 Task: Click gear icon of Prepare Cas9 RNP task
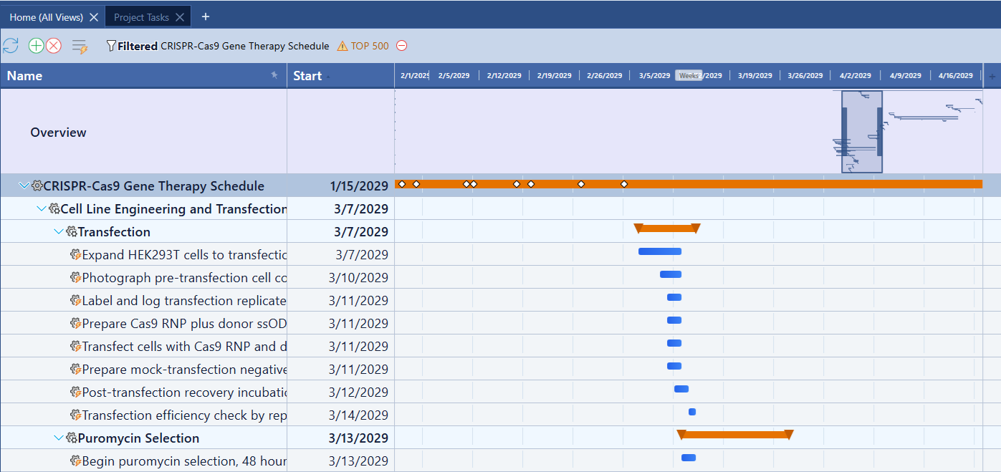click(75, 323)
